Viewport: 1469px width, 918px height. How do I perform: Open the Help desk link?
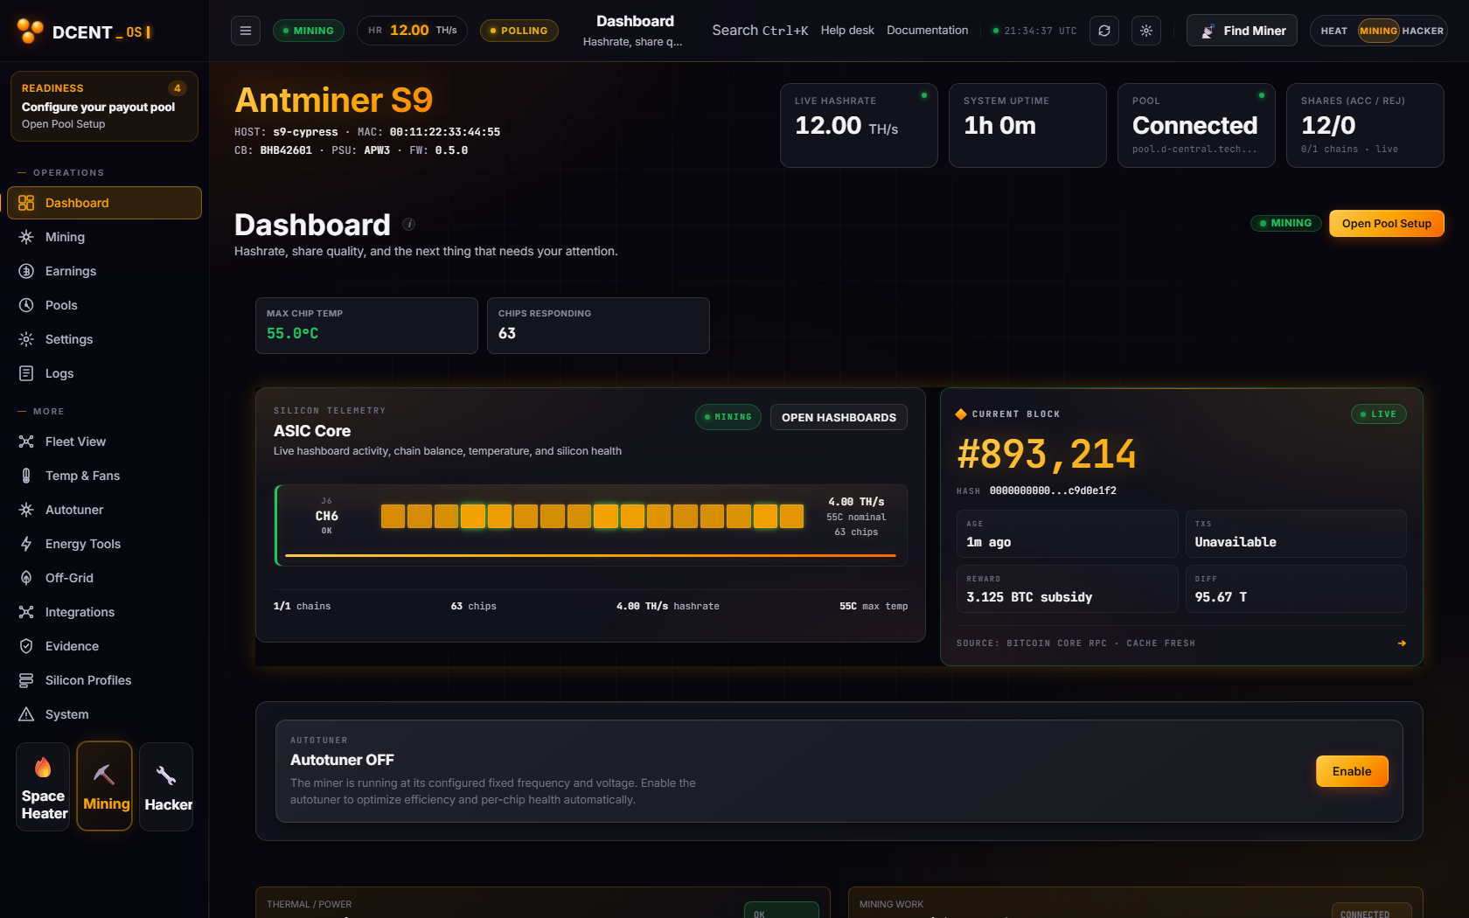pos(847,30)
